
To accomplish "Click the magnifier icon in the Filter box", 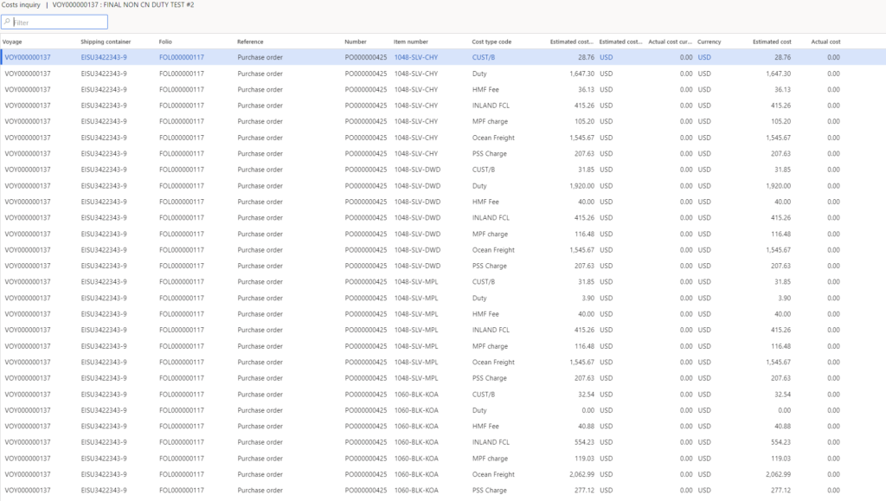I will click(x=7, y=22).
